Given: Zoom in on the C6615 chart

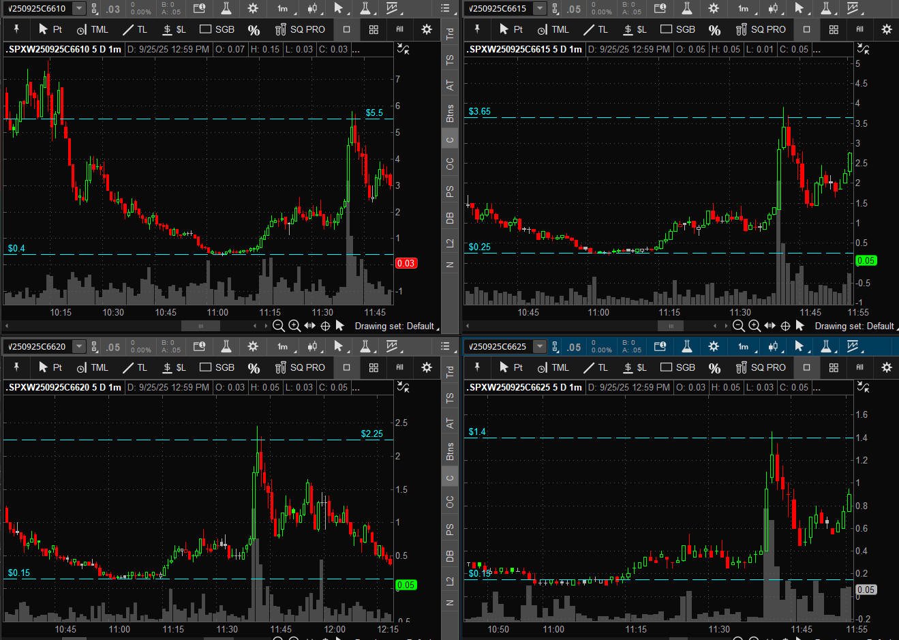Looking at the screenshot, I should [754, 326].
